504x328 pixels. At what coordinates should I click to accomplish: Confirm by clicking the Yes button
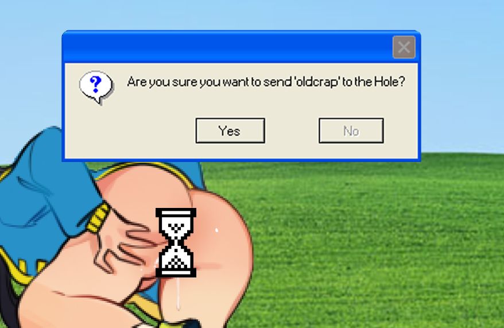(x=230, y=130)
